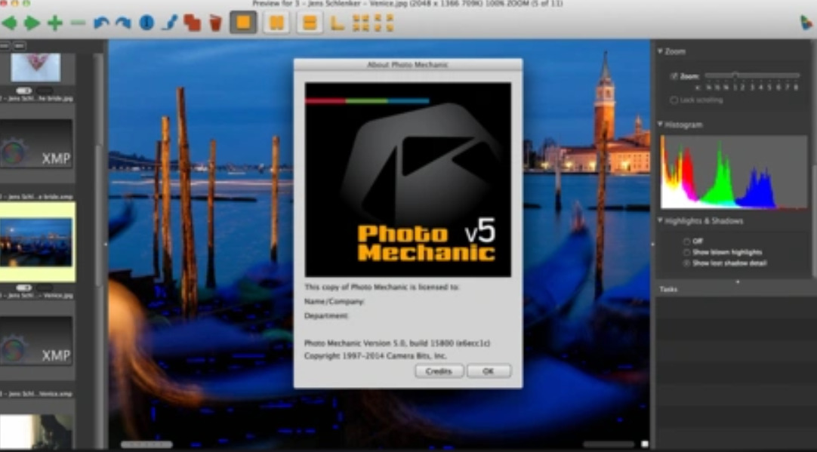This screenshot has height=452, width=817.
Task: Toggle dark color-class pill under Venice.jpg
Action: click(x=45, y=287)
